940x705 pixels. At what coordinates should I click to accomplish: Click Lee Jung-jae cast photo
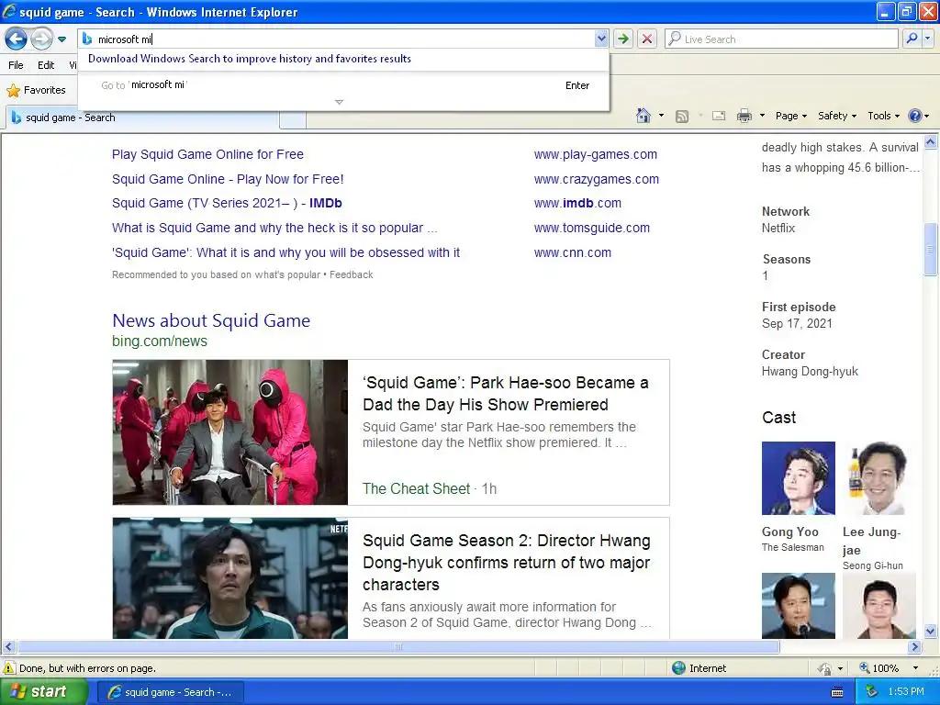pos(879,478)
